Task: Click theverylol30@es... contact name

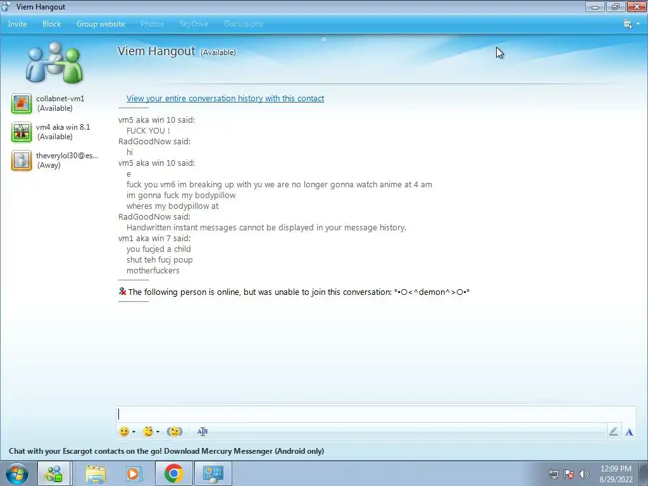Action: tap(67, 156)
